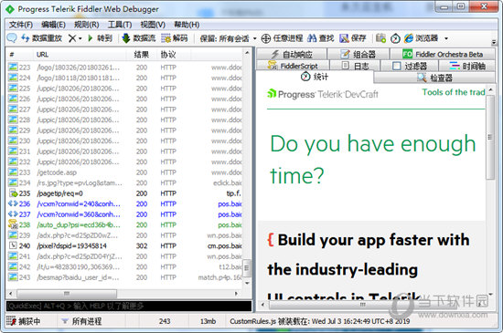Click the Fiddler diamond icon in title bar
Viewport: 503px width, 333px height.
pyautogui.click(x=10, y=9)
